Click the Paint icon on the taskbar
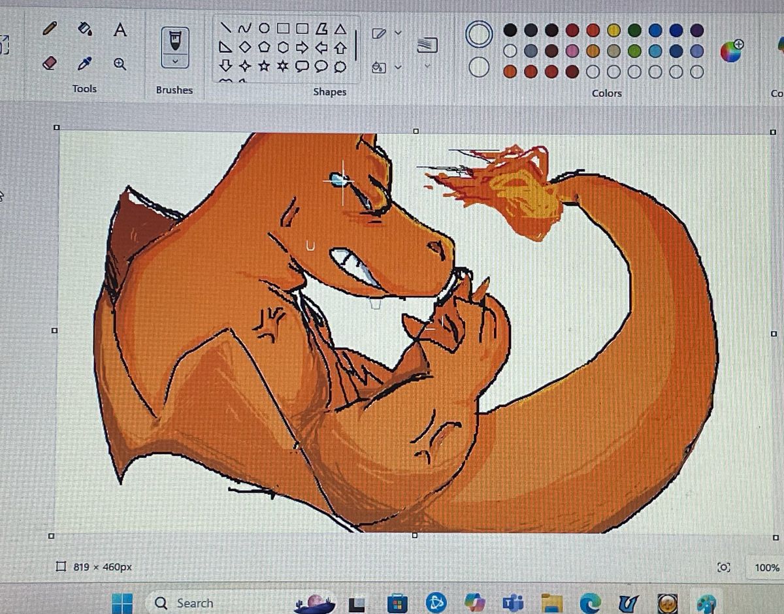 [707, 604]
